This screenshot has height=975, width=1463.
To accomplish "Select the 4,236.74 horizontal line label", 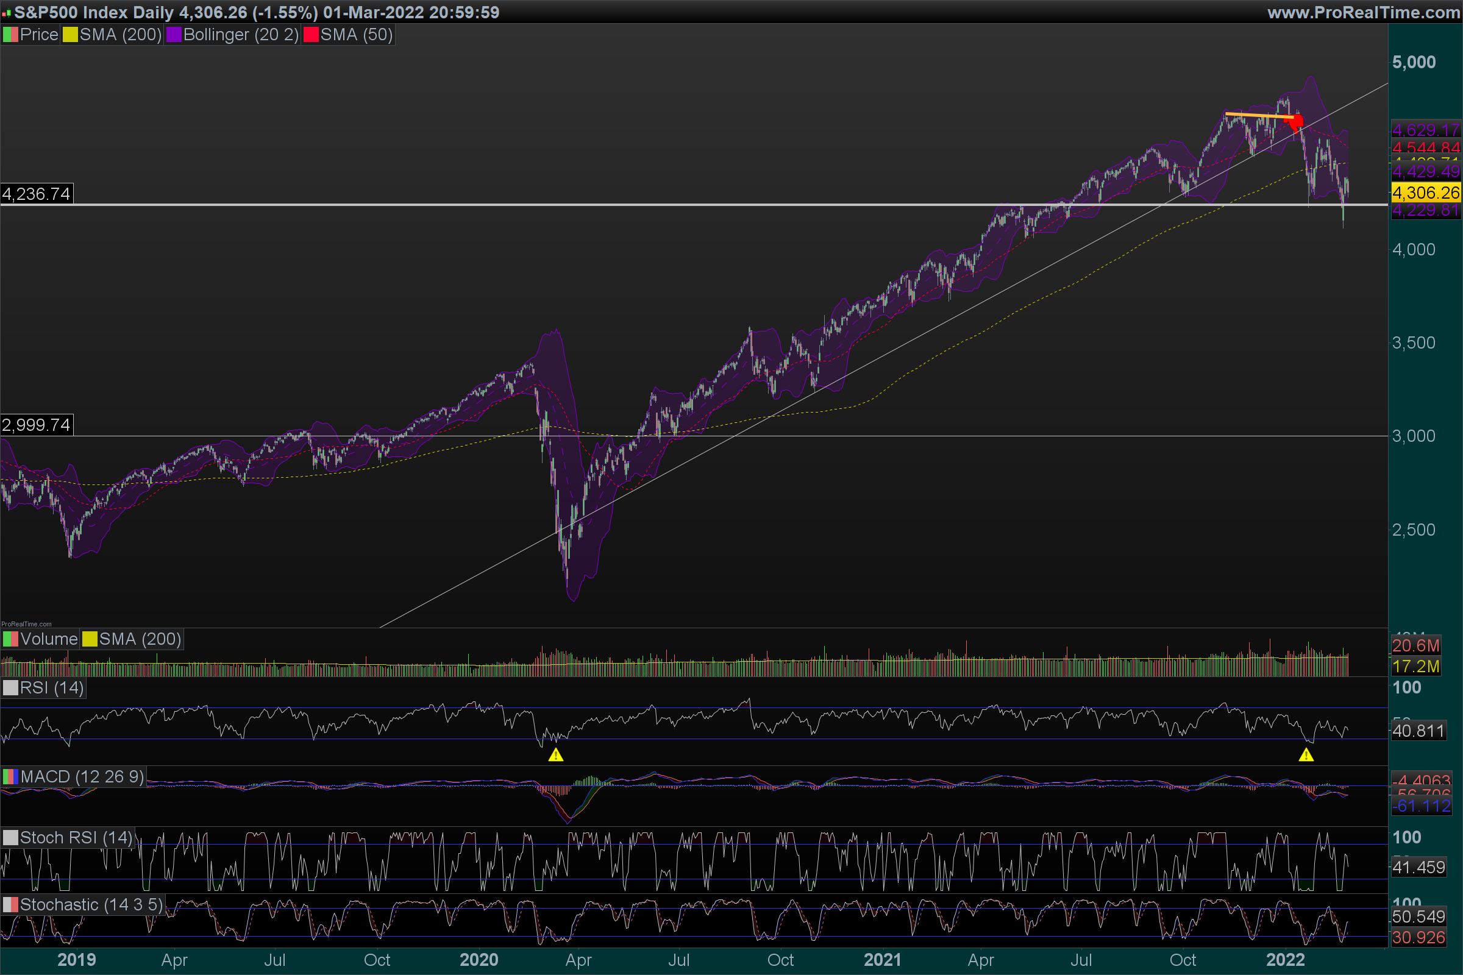I will tap(36, 194).
